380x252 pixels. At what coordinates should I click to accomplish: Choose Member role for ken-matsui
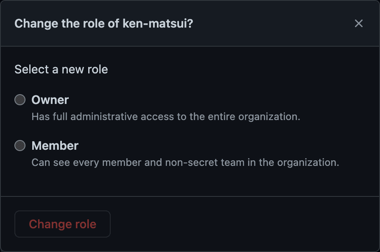(x=20, y=146)
